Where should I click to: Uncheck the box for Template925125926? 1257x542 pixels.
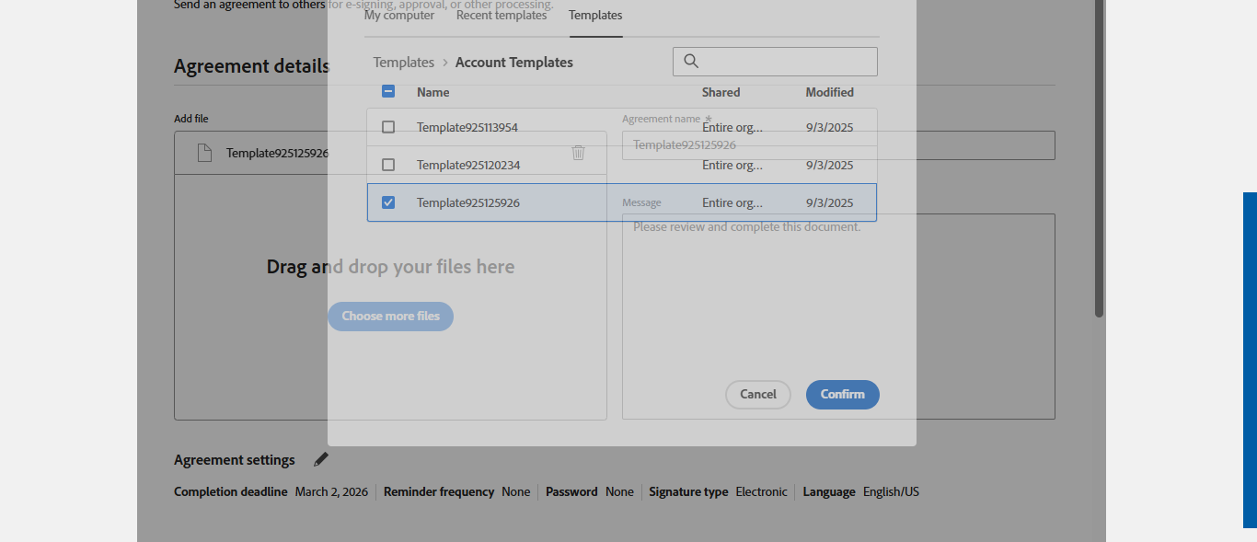point(388,202)
